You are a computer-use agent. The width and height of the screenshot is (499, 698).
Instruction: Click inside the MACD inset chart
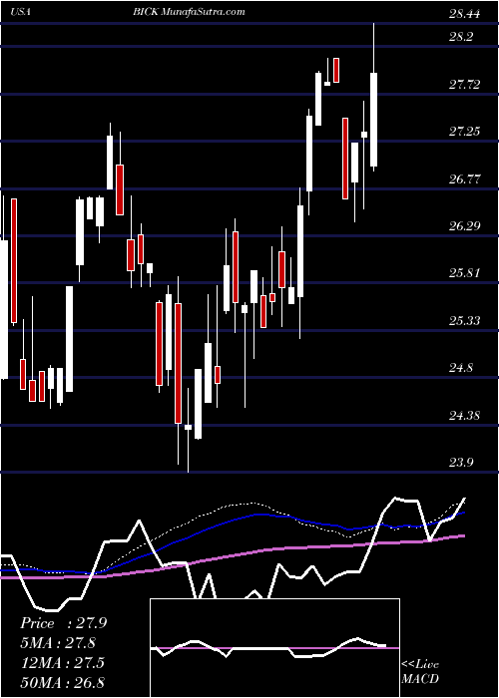(274, 648)
